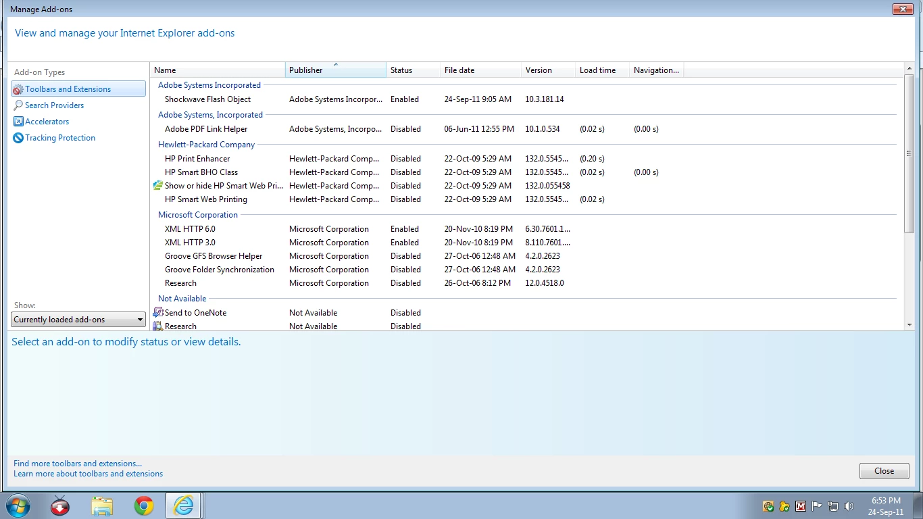Viewport: 923px width, 519px height.
Task: Click the Show or hide HP Smart Web Printing icon
Action: click(158, 185)
